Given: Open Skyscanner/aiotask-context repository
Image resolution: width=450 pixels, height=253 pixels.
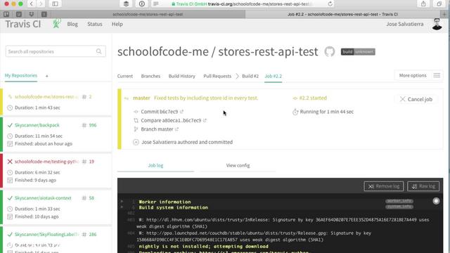Looking at the screenshot, I should (43, 198).
